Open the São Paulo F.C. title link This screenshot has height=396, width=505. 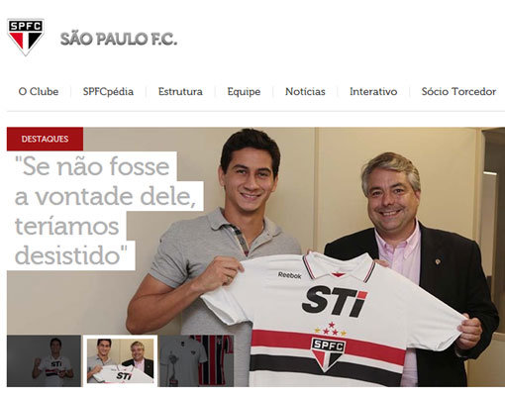(x=119, y=39)
